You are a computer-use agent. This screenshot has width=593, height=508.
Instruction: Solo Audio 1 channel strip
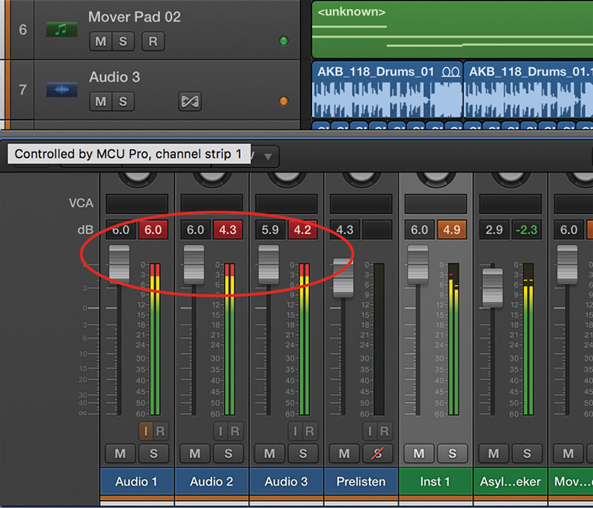pos(153,454)
